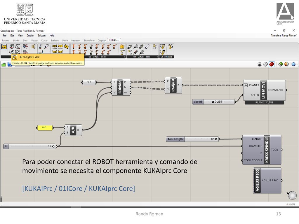
Task: Open the Display menu
Action: tap(30, 36)
